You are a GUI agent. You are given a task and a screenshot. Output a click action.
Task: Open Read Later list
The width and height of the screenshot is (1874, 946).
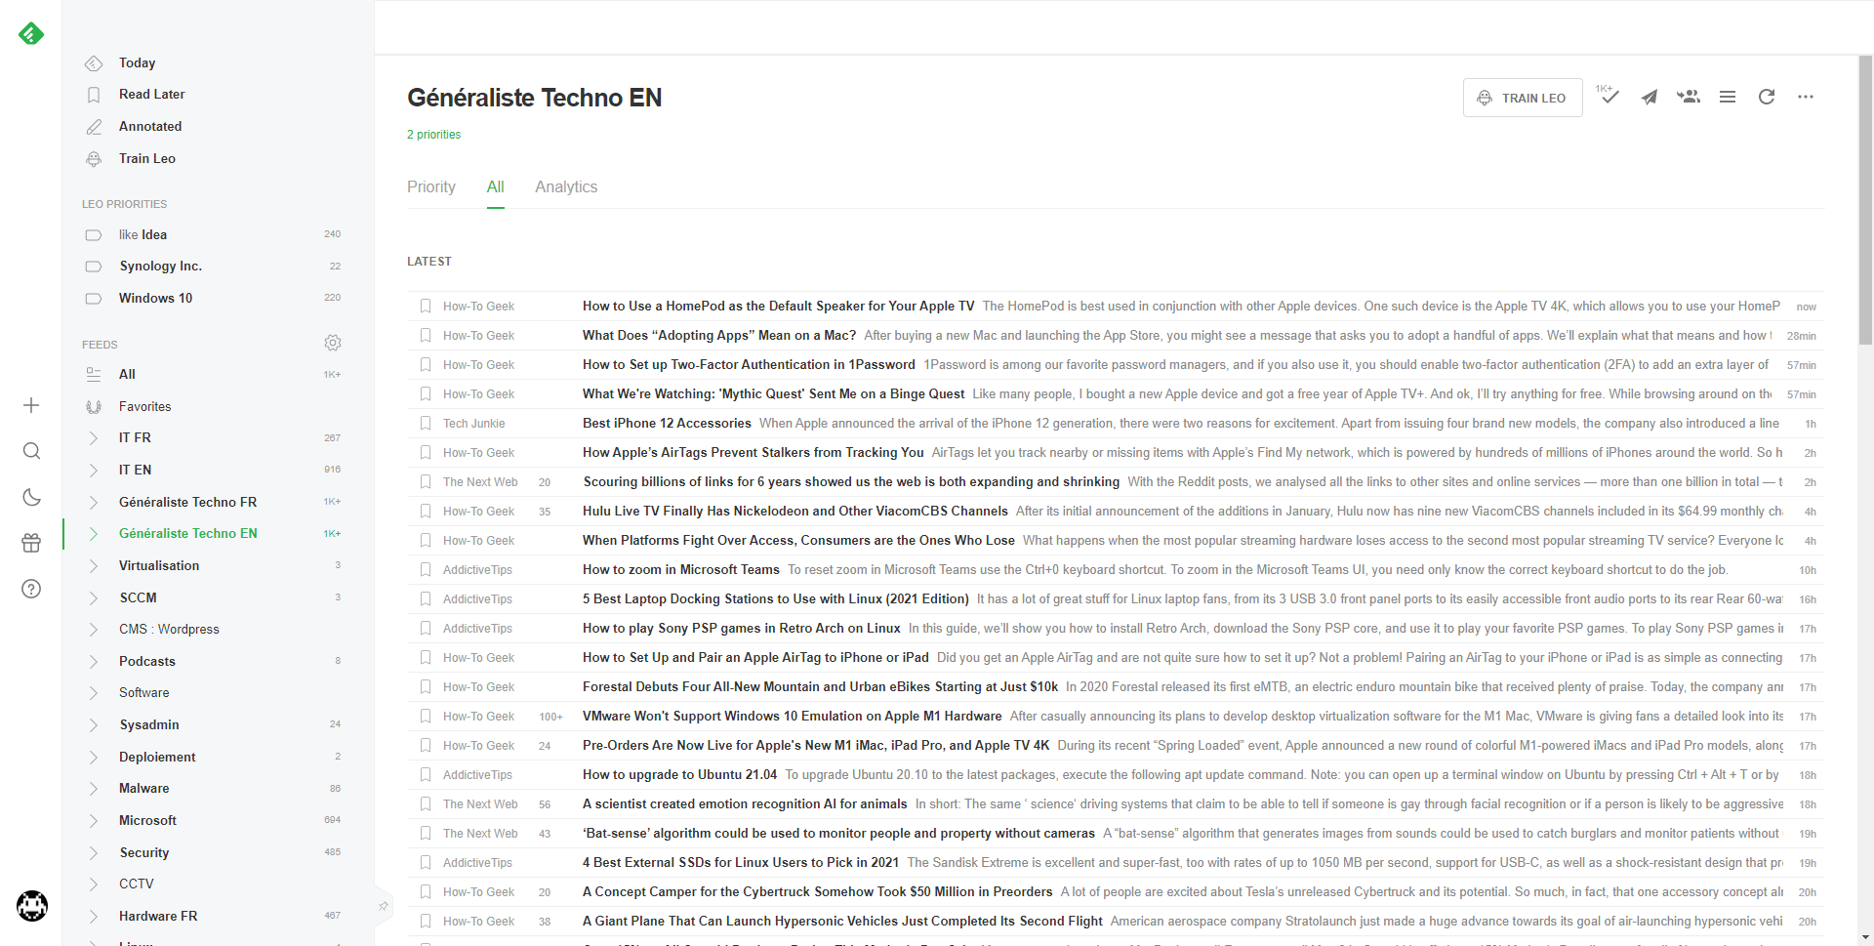click(151, 94)
